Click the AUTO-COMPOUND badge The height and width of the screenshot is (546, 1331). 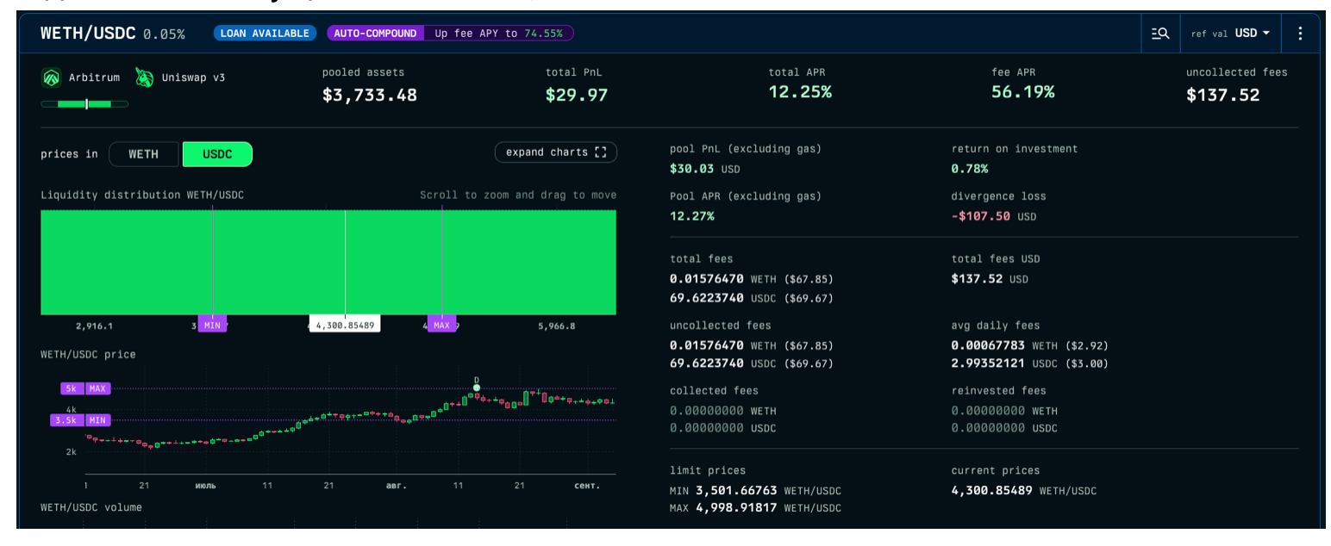coord(375,34)
